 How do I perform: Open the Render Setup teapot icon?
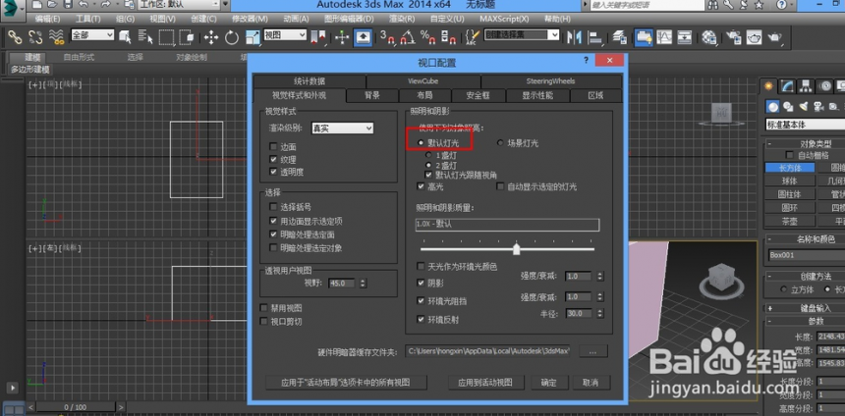[x=733, y=37]
